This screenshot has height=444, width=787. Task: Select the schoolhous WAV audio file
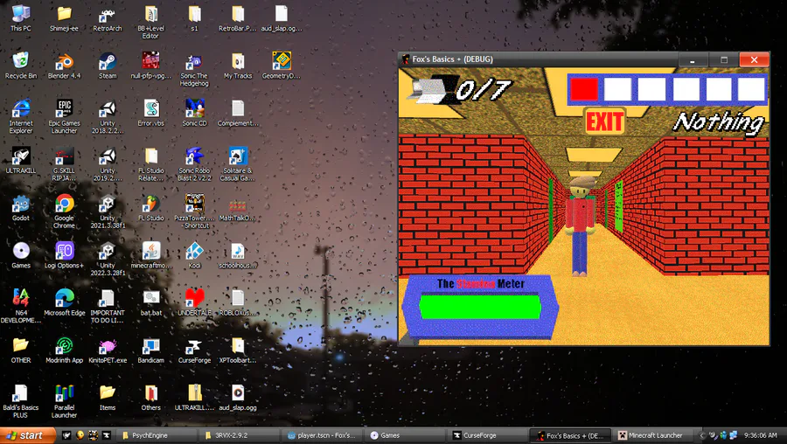pyautogui.click(x=238, y=255)
